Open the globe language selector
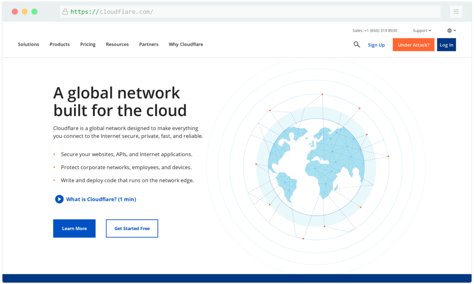The image size is (474, 284). 451,31
